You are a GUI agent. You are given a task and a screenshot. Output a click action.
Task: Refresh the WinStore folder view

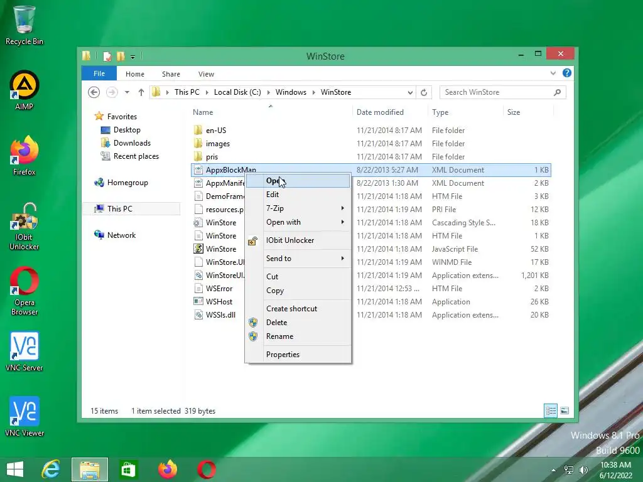424,92
